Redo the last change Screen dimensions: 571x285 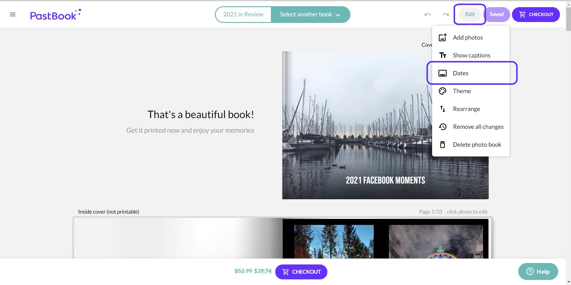[446, 14]
